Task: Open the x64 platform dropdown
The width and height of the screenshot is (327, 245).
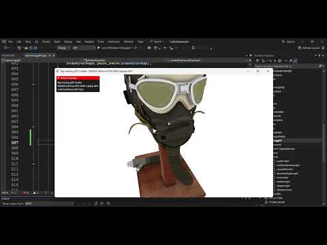Action: (84, 48)
